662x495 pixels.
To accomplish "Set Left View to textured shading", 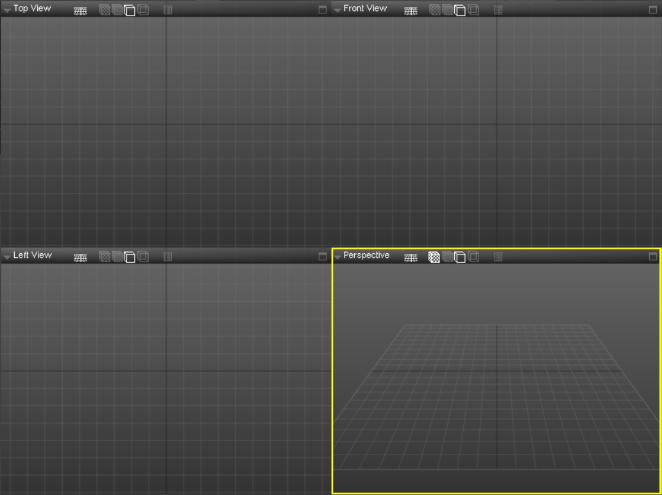I will (x=105, y=256).
